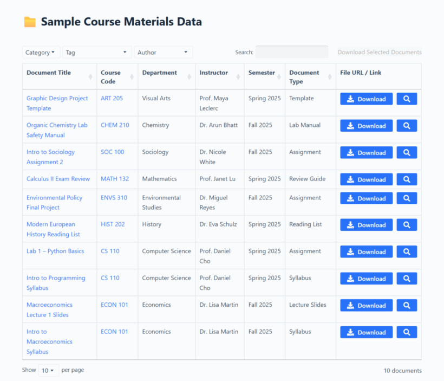Click the magnifier icon for Graphic Design Project Template
The image size is (444, 381).
pyautogui.click(x=407, y=99)
